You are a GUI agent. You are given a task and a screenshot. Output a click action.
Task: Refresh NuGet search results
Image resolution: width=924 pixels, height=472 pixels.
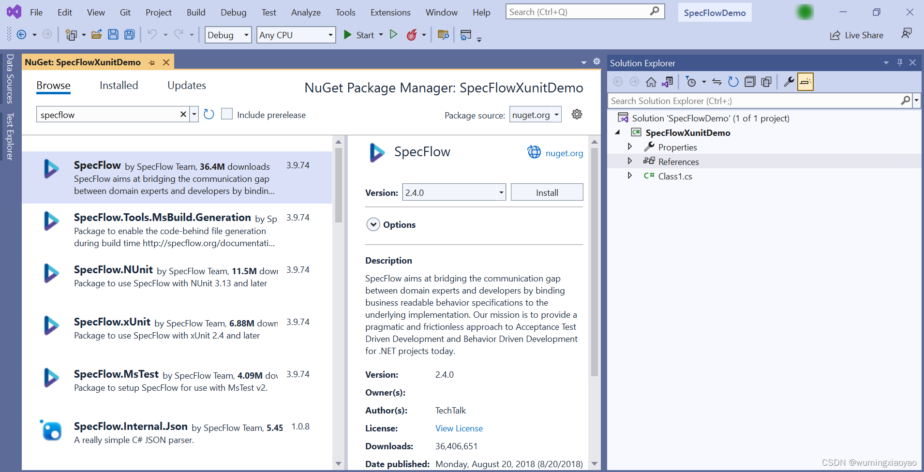point(209,115)
